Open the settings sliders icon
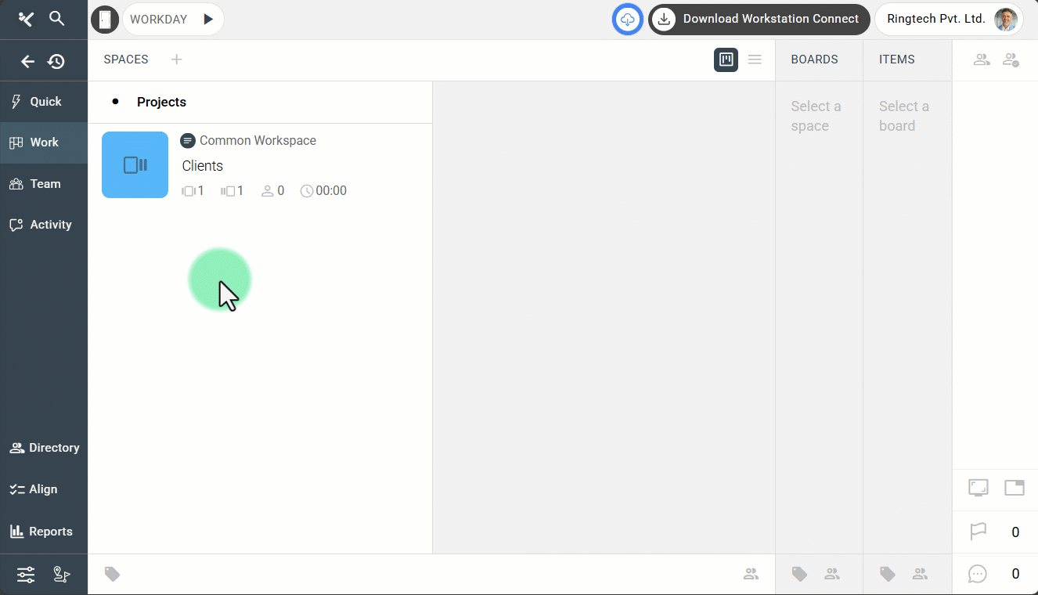This screenshot has width=1038, height=595. (x=26, y=575)
